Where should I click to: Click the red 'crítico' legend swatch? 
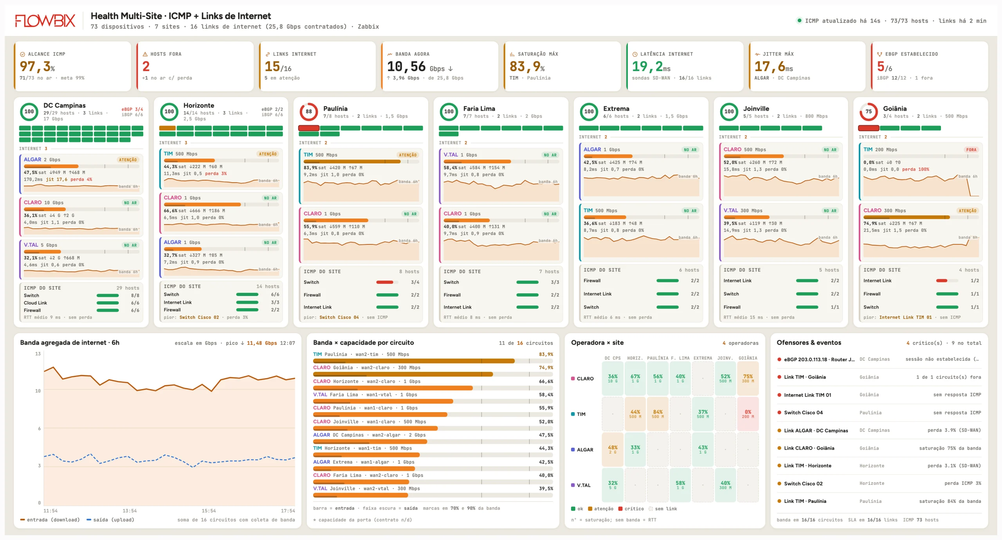click(x=620, y=509)
